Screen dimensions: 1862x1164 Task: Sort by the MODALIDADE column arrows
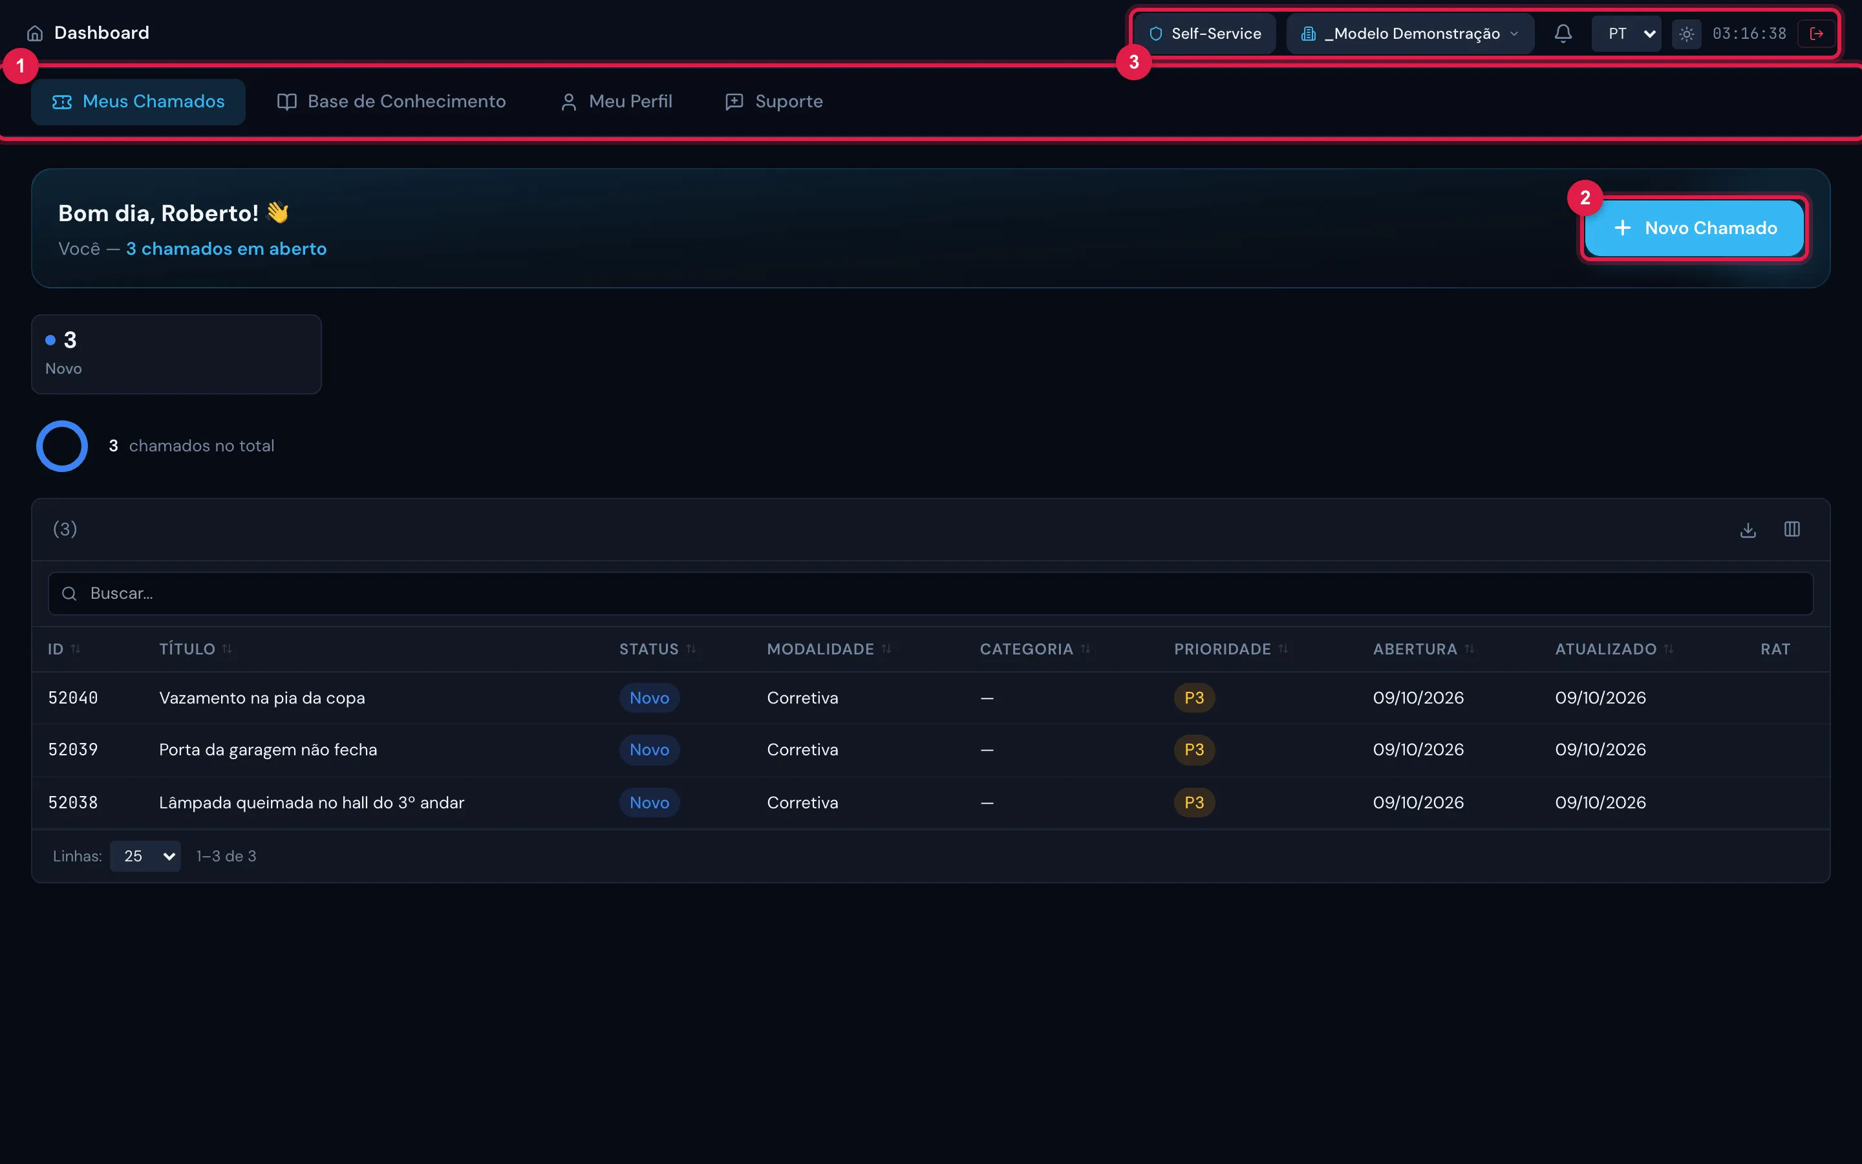(x=886, y=649)
